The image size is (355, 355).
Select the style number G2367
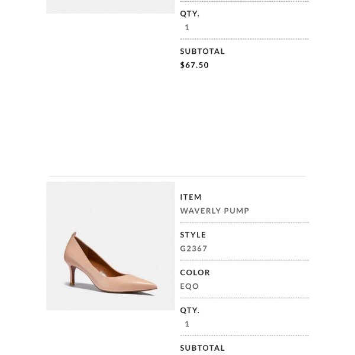193,248
